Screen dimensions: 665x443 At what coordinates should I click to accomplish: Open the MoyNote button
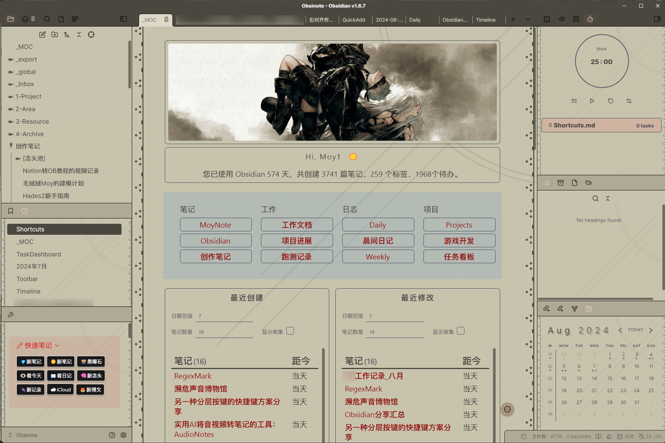(216, 225)
